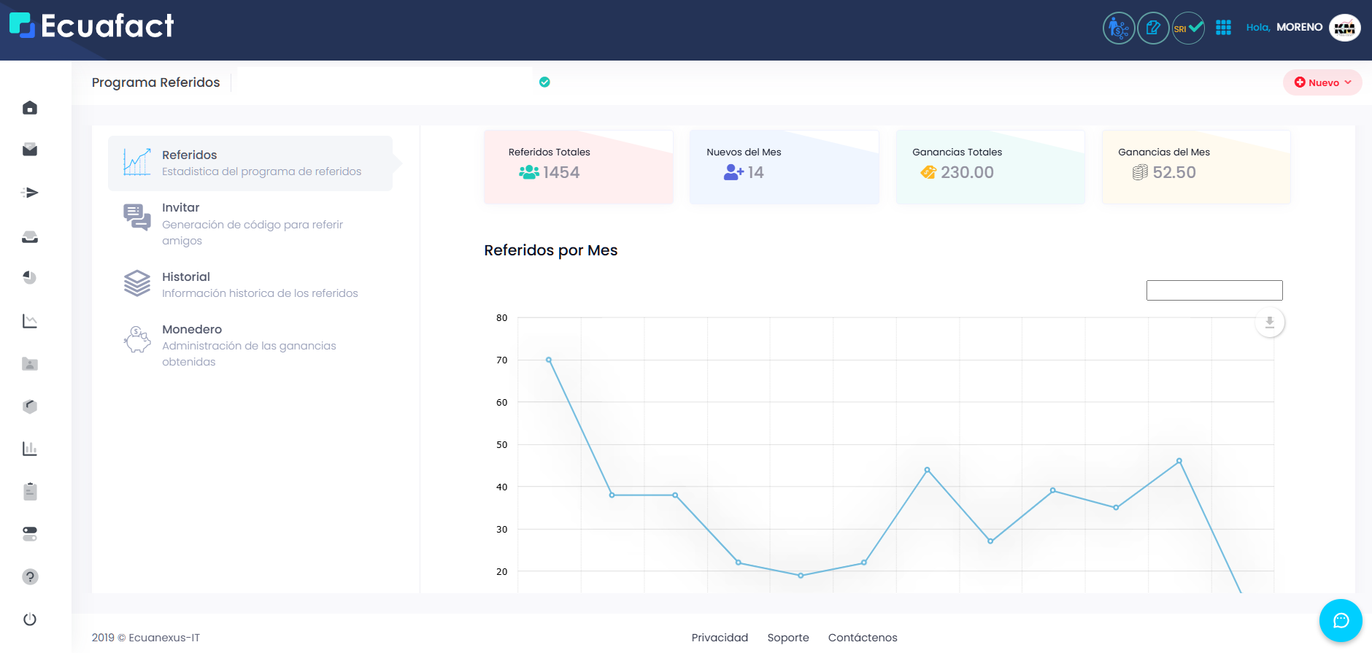Open the Privacidad footer link
This screenshot has width=1372, height=653.
[720, 638]
